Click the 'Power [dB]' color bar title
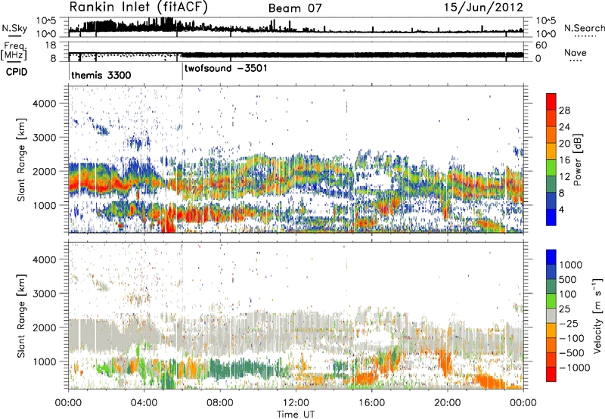Image resolution: width=605 pixels, height=419 pixels. 577,160
